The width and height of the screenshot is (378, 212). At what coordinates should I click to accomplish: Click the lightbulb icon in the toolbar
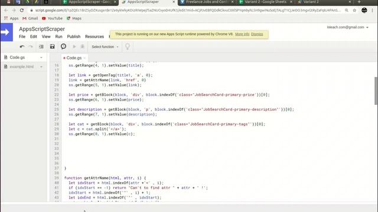click(128, 47)
